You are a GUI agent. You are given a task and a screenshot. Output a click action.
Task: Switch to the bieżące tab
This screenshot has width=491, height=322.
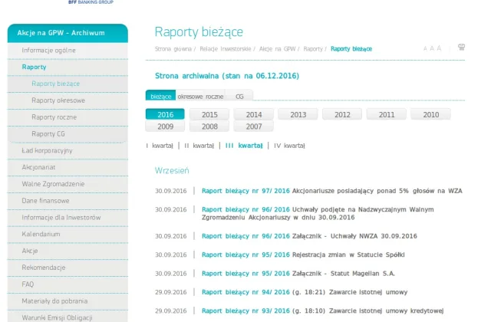click(160, 96)
